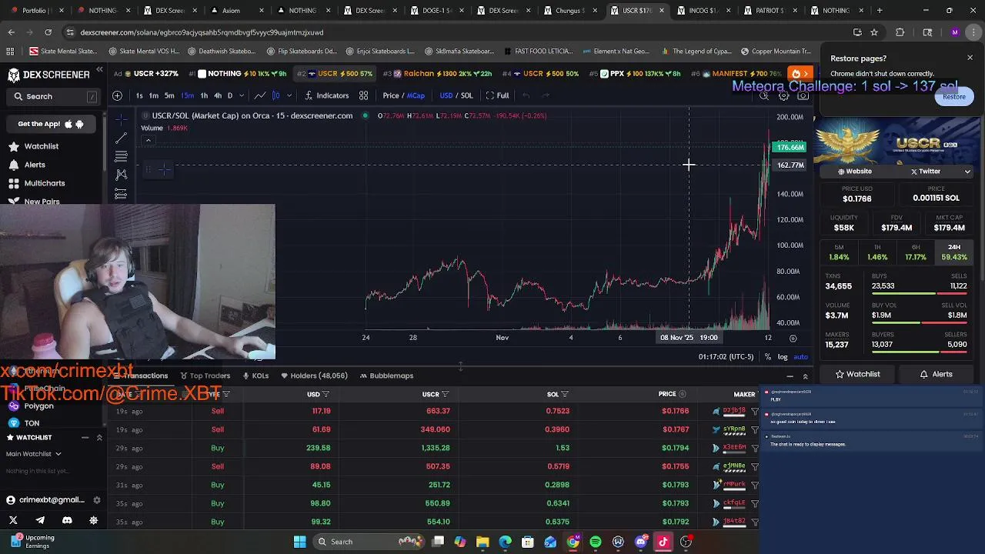Select the pattern drawing tool in chart sidebar

(121, 175)
